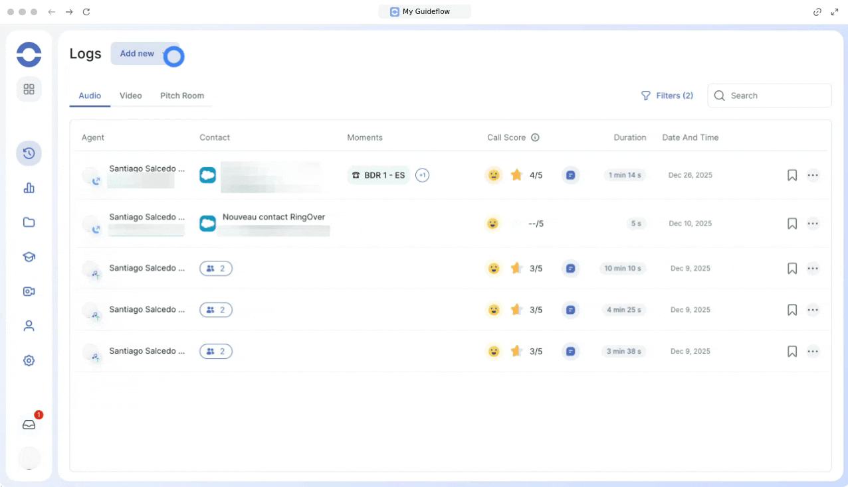
Task: Open the settings gear in sidebar
Action: 29,360
